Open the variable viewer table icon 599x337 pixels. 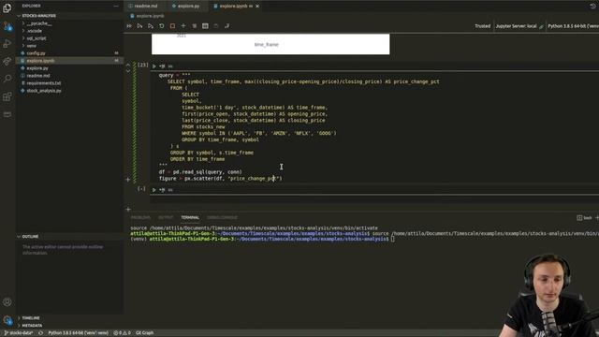click(x=205, y=26)
